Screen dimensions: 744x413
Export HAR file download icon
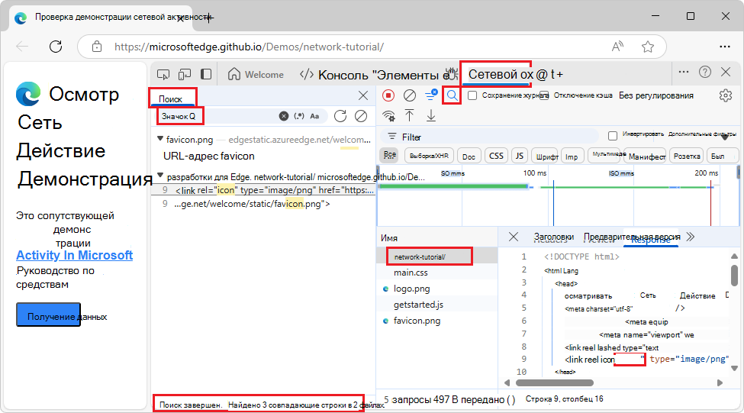tap(431, 115)
